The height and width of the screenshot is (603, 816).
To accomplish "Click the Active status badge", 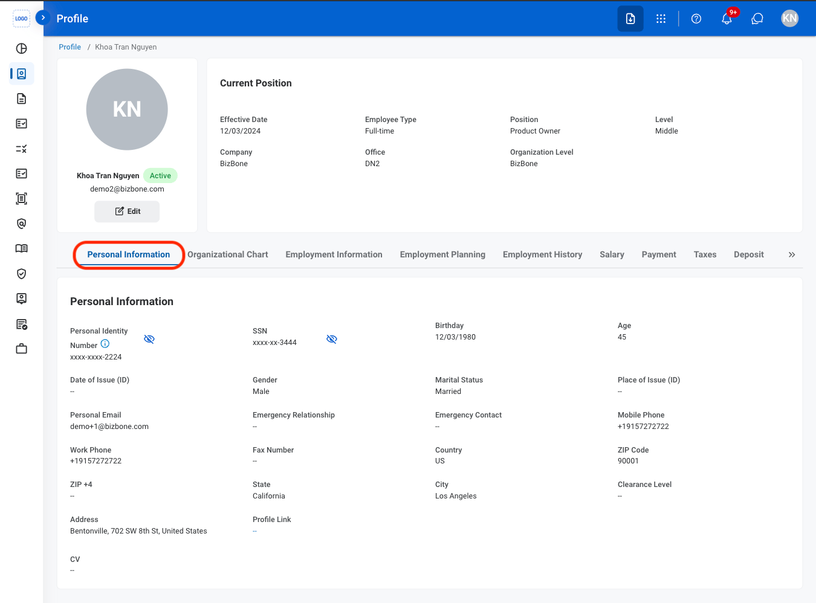I will (160, 176).
